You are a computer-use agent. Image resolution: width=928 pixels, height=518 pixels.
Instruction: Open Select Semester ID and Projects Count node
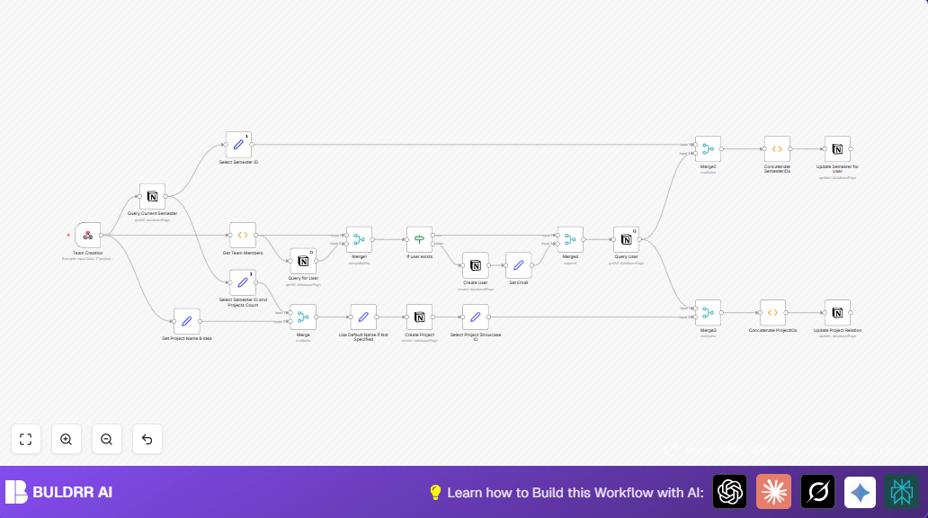pos(243,282)
